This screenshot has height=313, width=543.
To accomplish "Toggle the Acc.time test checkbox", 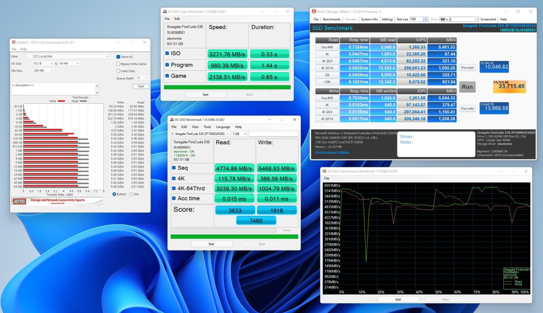I will (x=174, y=198).
